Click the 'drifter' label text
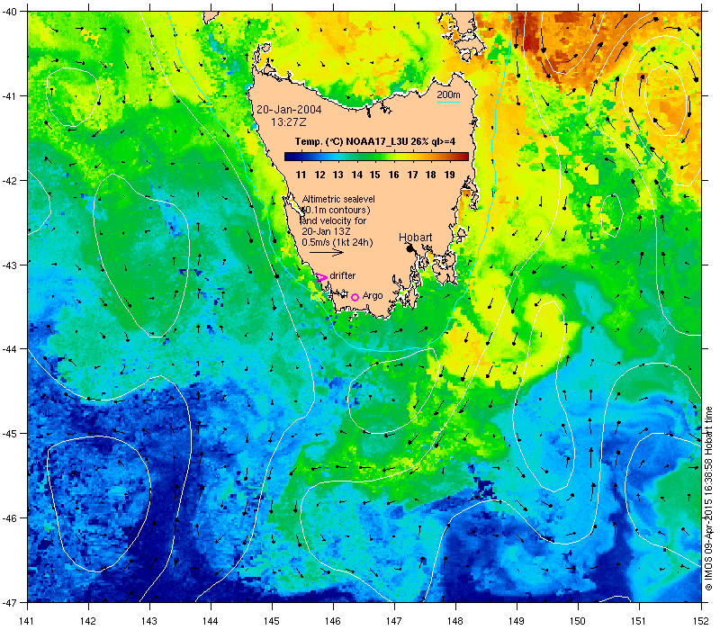This screenshot has height=630, width=720. tap(343, 275)
